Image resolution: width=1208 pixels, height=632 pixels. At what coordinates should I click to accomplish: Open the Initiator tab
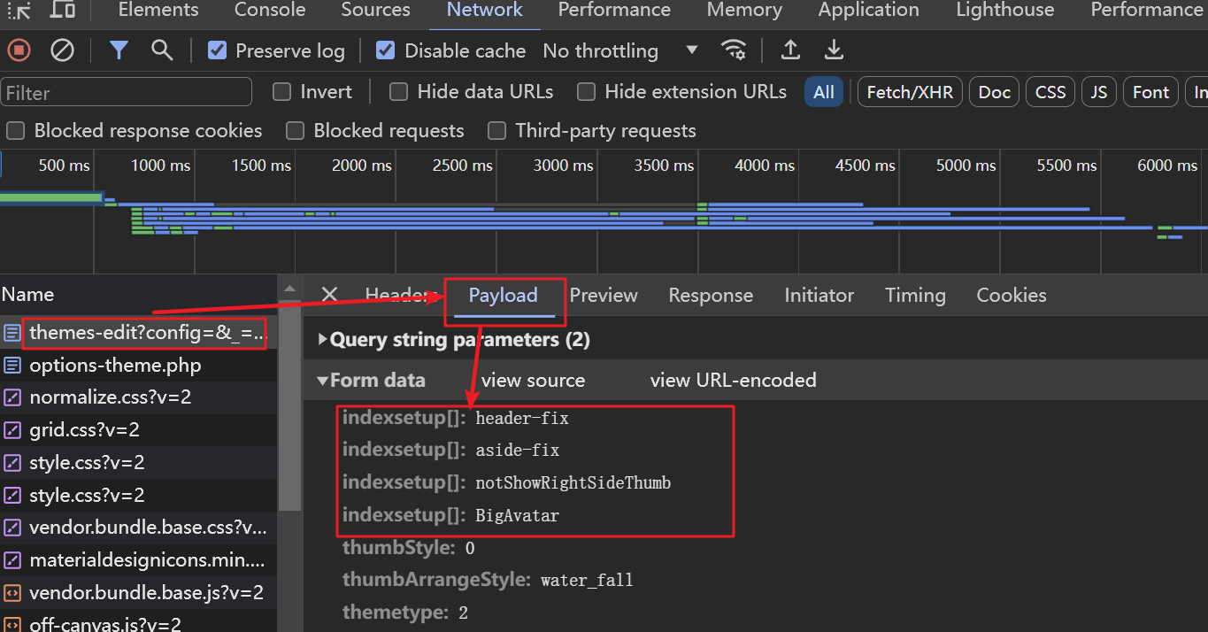click(x=819, y=295)
